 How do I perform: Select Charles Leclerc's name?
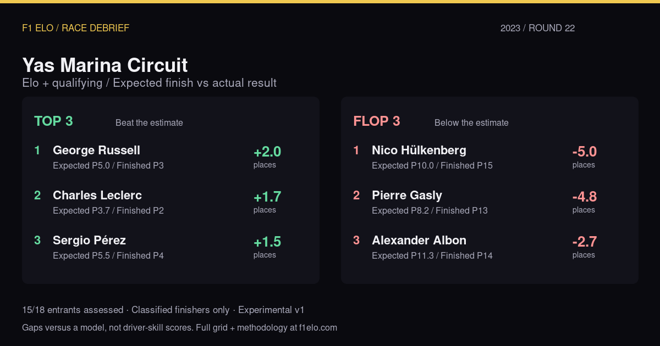click(x=97, y=196)
